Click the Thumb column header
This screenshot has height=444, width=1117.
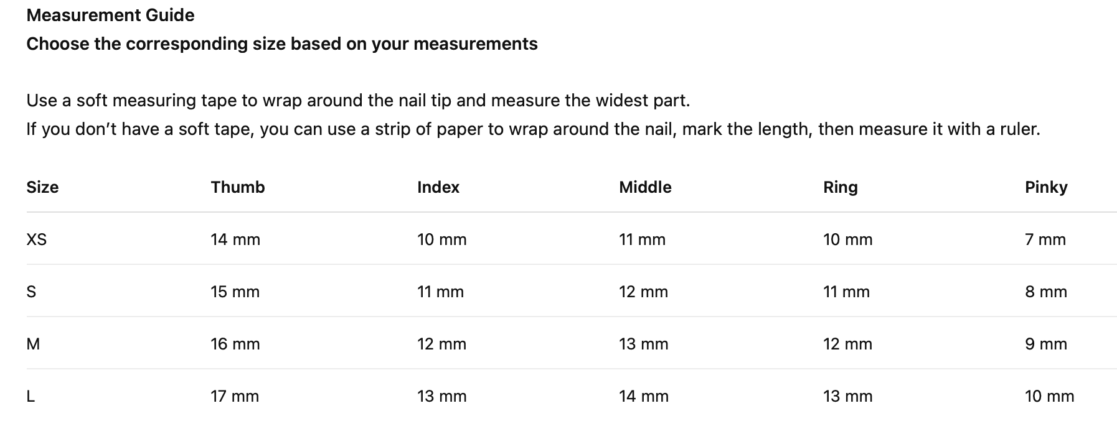coord(237,187)
